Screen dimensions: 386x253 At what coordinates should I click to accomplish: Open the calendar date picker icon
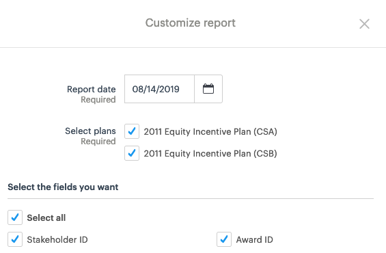tap(208, 89)
